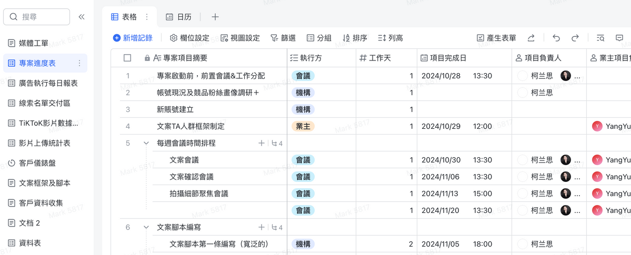The image size is (631, 255).
Task: Add a new view with plus icon
Action: click(215, 17)
